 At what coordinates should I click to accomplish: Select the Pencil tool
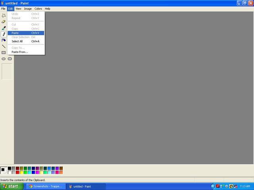coord(4,34)
